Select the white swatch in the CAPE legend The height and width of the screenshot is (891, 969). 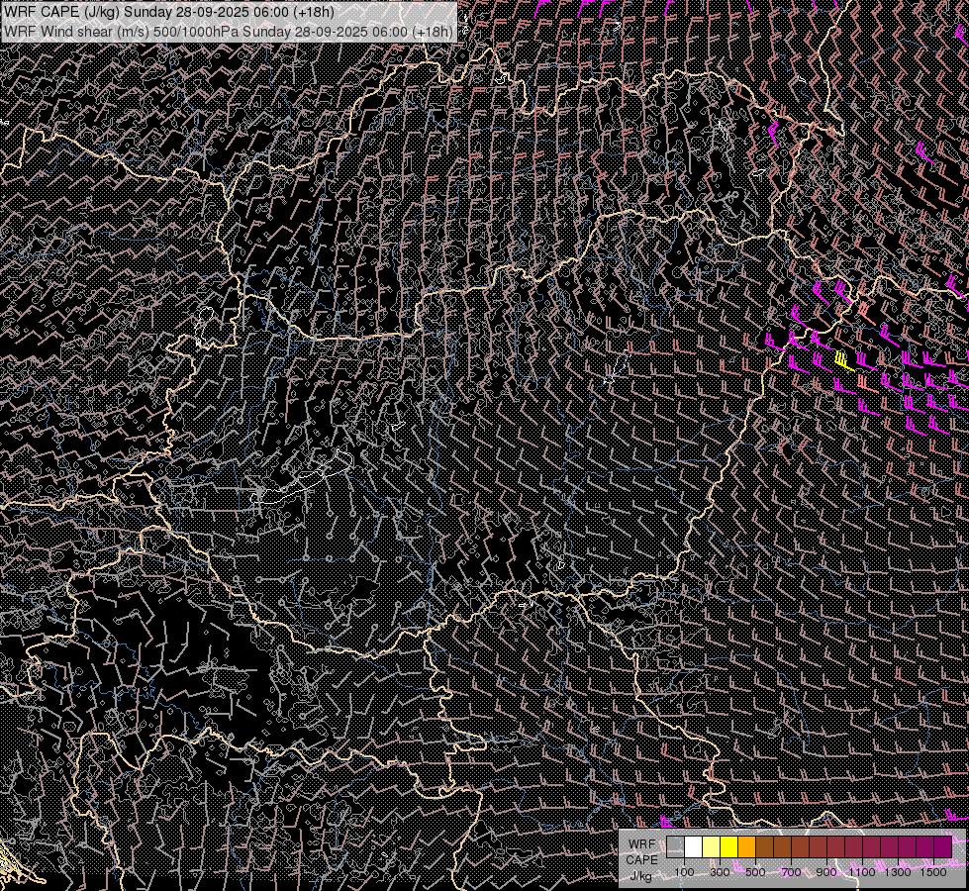click(x=693, y=846)
